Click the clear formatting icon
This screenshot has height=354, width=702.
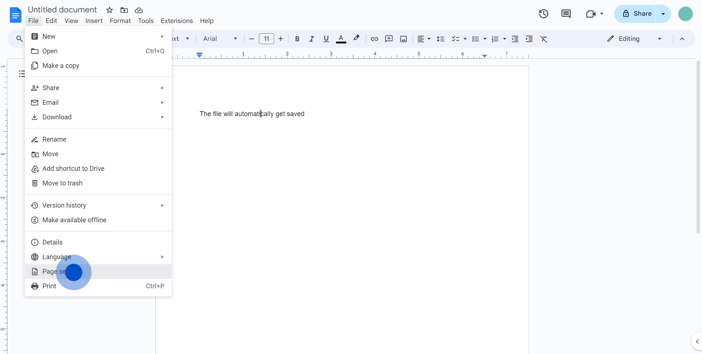[x=544, y=39]
